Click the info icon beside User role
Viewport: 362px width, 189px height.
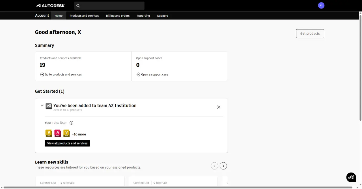pos(71,123)
